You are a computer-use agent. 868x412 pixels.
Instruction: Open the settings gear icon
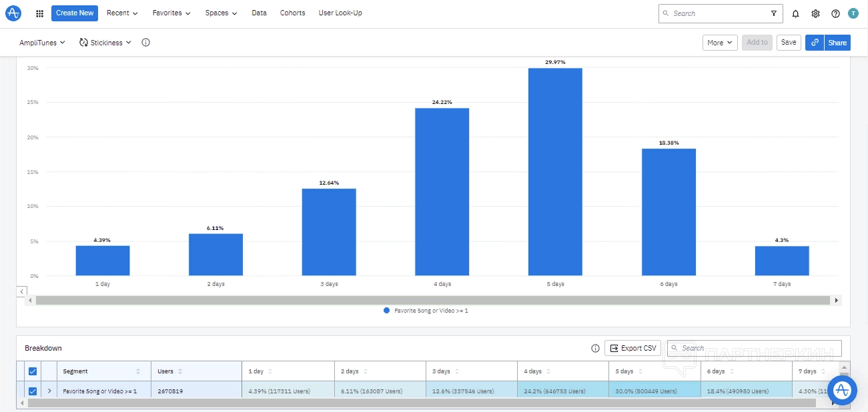[x=815, y=13]
